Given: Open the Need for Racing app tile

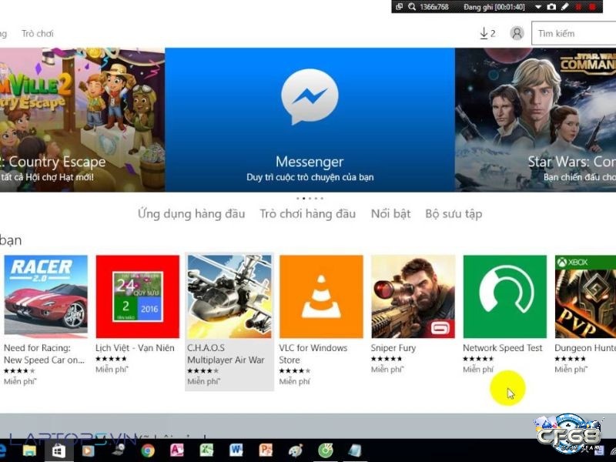Looking at the screenshot, I should pyautogui.click(x=45, y=320).
